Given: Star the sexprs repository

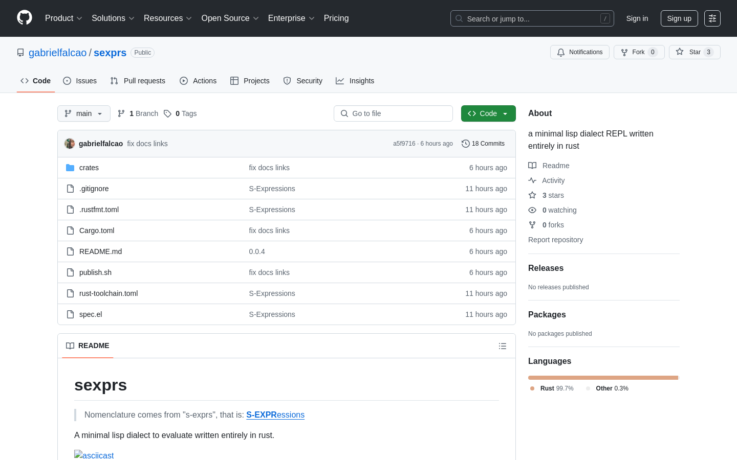Looking at the screenshot, I should [695, 52].
